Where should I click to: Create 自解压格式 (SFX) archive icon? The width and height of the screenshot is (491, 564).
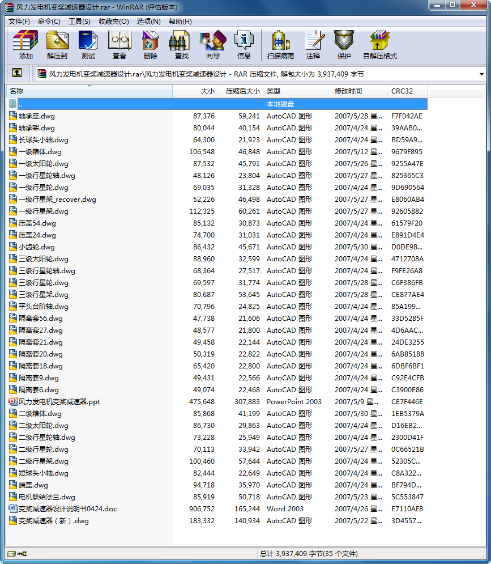pyautogui.click(x=379, y=45)
